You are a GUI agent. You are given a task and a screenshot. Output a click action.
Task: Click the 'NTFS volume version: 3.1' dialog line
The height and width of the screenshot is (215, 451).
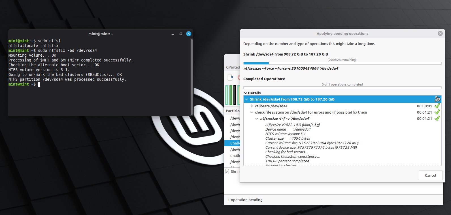(x=285, y=134)
